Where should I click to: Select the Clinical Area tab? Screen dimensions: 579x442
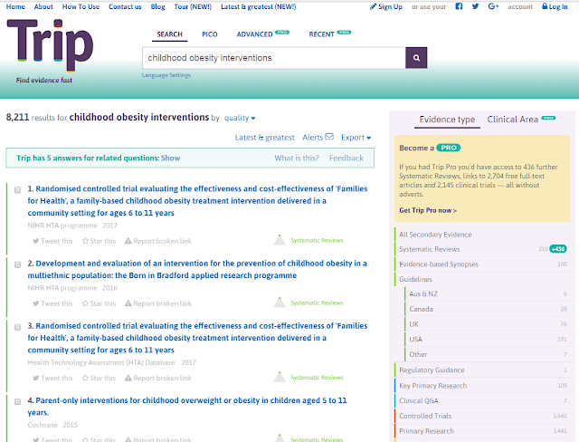click(521, 120)
